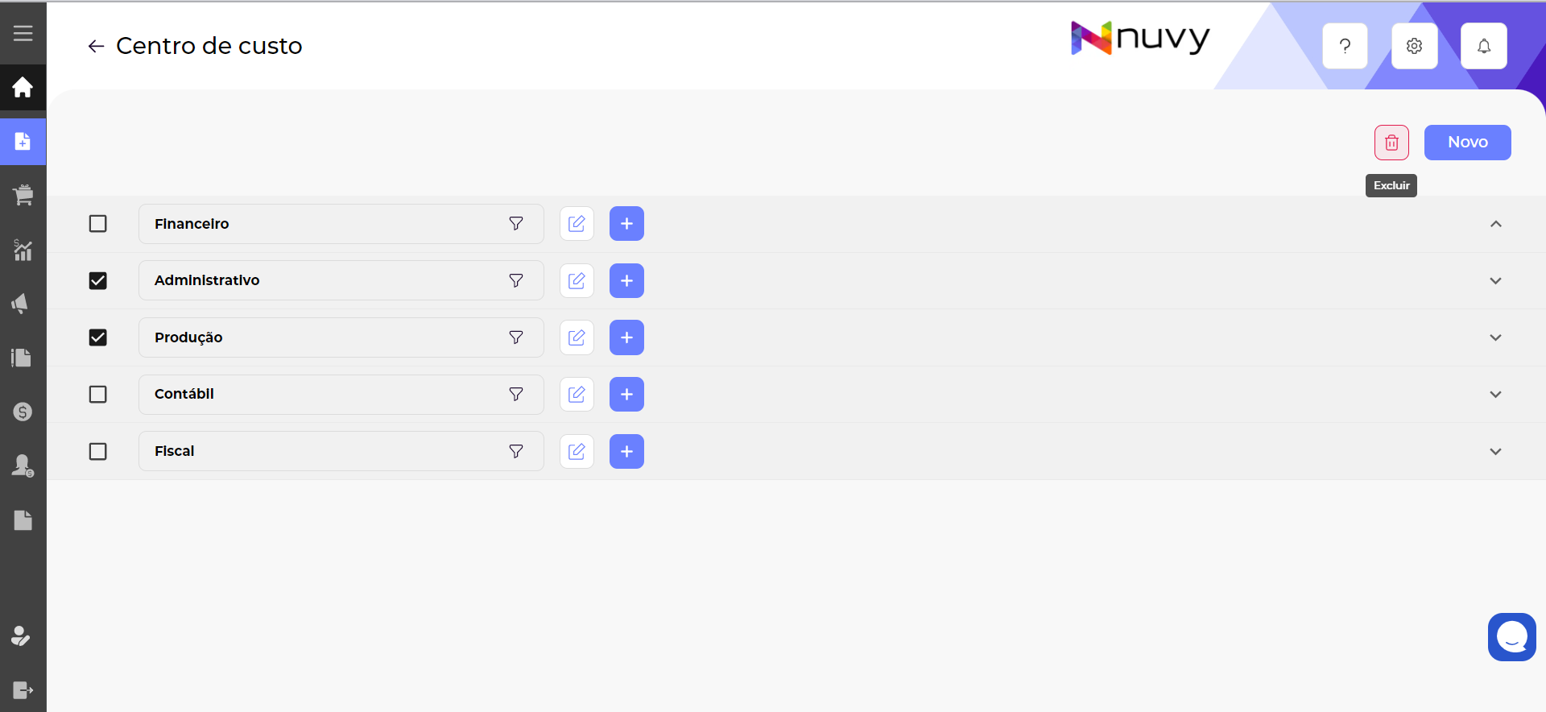Expand the Produção row chevron
The height and width of the screenshot is (712, 1546).
pyautogui.click(x=1495, y=337)
